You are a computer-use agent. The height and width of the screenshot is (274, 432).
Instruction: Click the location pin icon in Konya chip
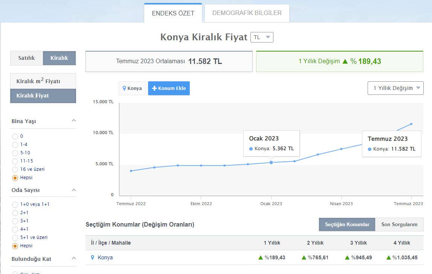click(x=124, y=88)
